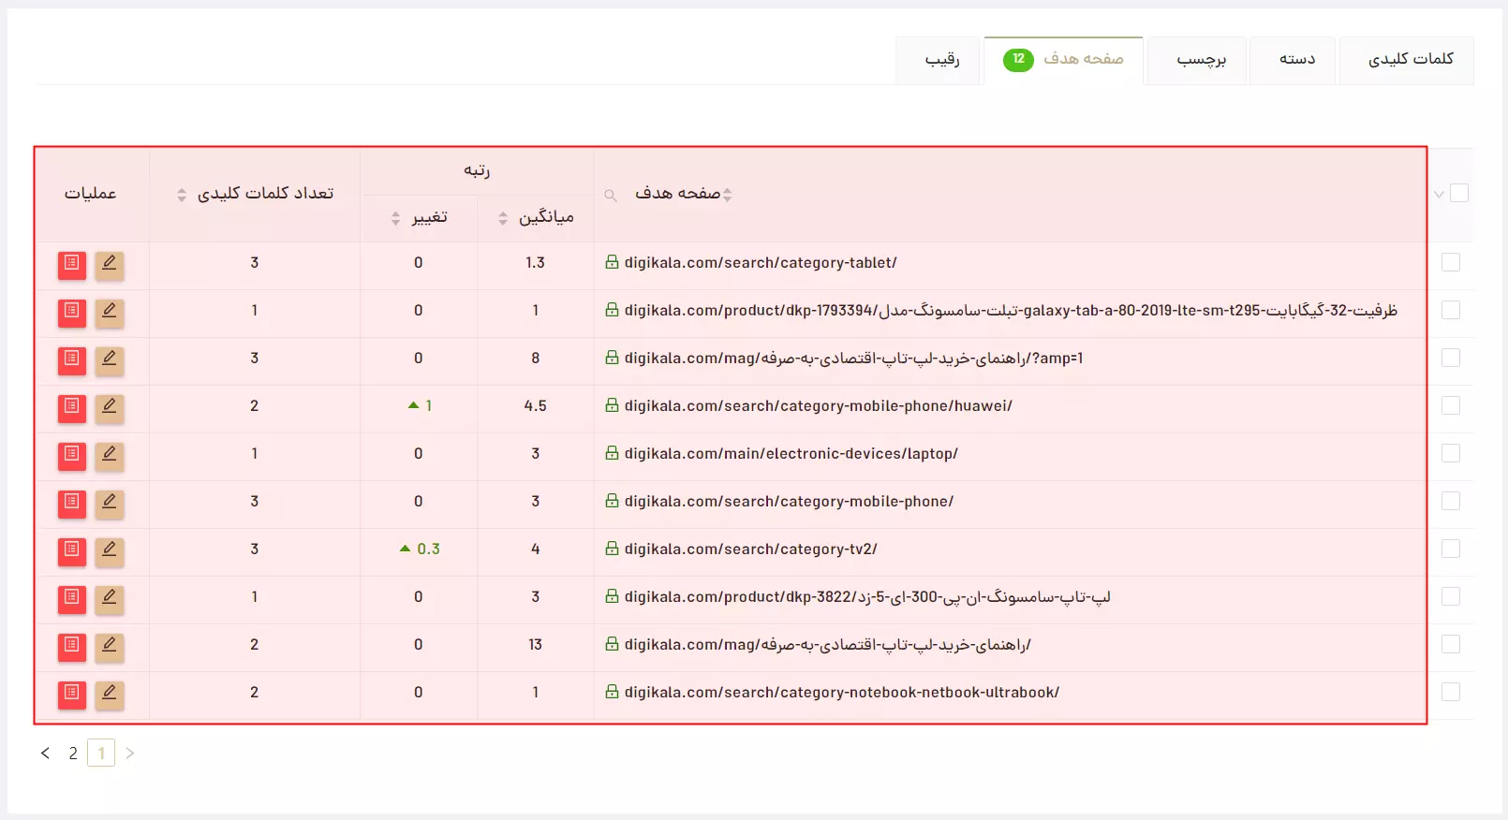
Task: Check the mag ?amp=1 row checkbox
Action: 1451,358
